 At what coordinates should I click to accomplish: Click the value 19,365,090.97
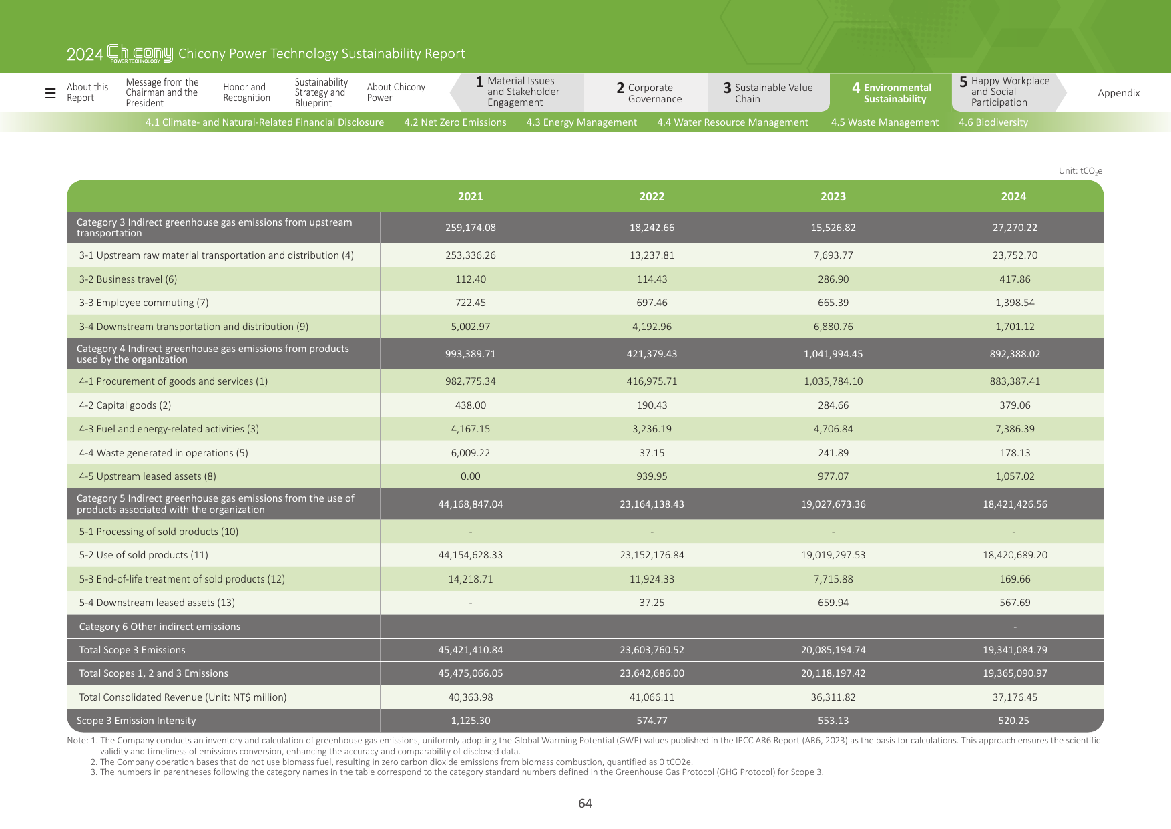[1015, 673]
